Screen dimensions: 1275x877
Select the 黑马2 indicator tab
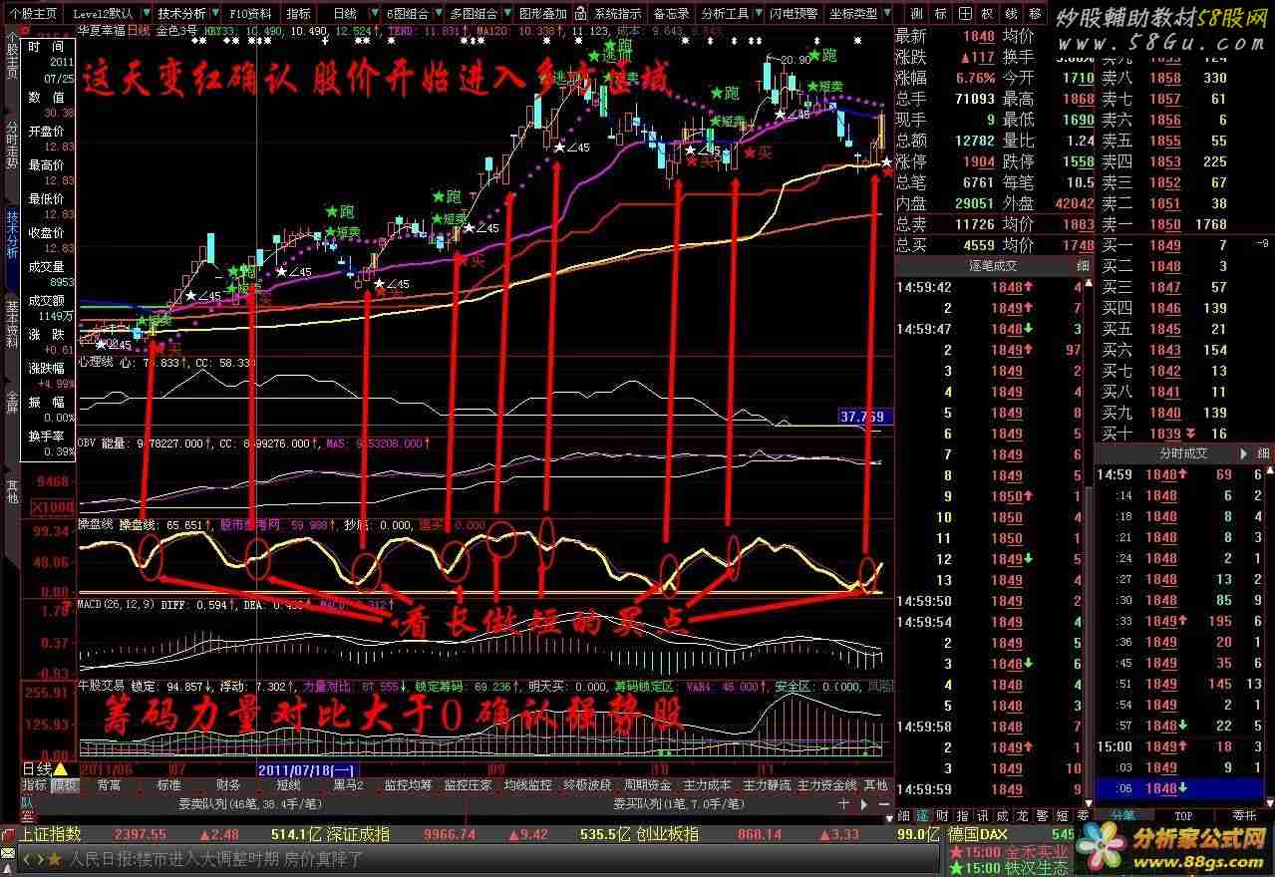pos(348,785)
